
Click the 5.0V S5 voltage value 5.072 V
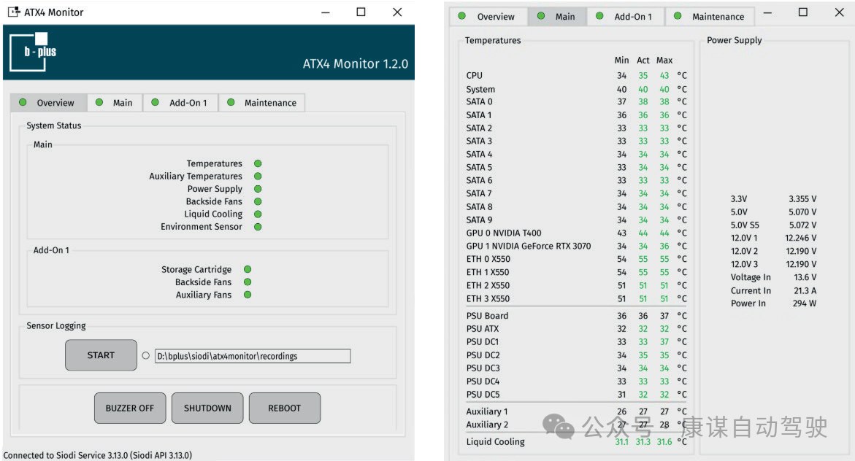802,225
